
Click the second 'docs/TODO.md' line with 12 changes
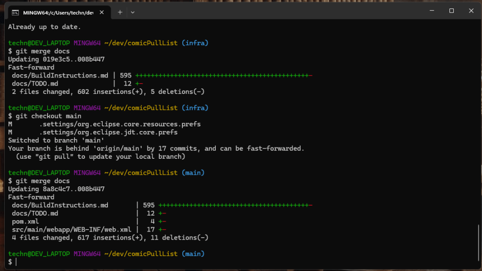89,213
